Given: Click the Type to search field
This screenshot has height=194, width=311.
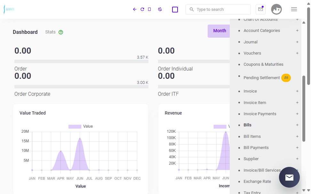Looking at the screenshot, I should click(218, 10).
